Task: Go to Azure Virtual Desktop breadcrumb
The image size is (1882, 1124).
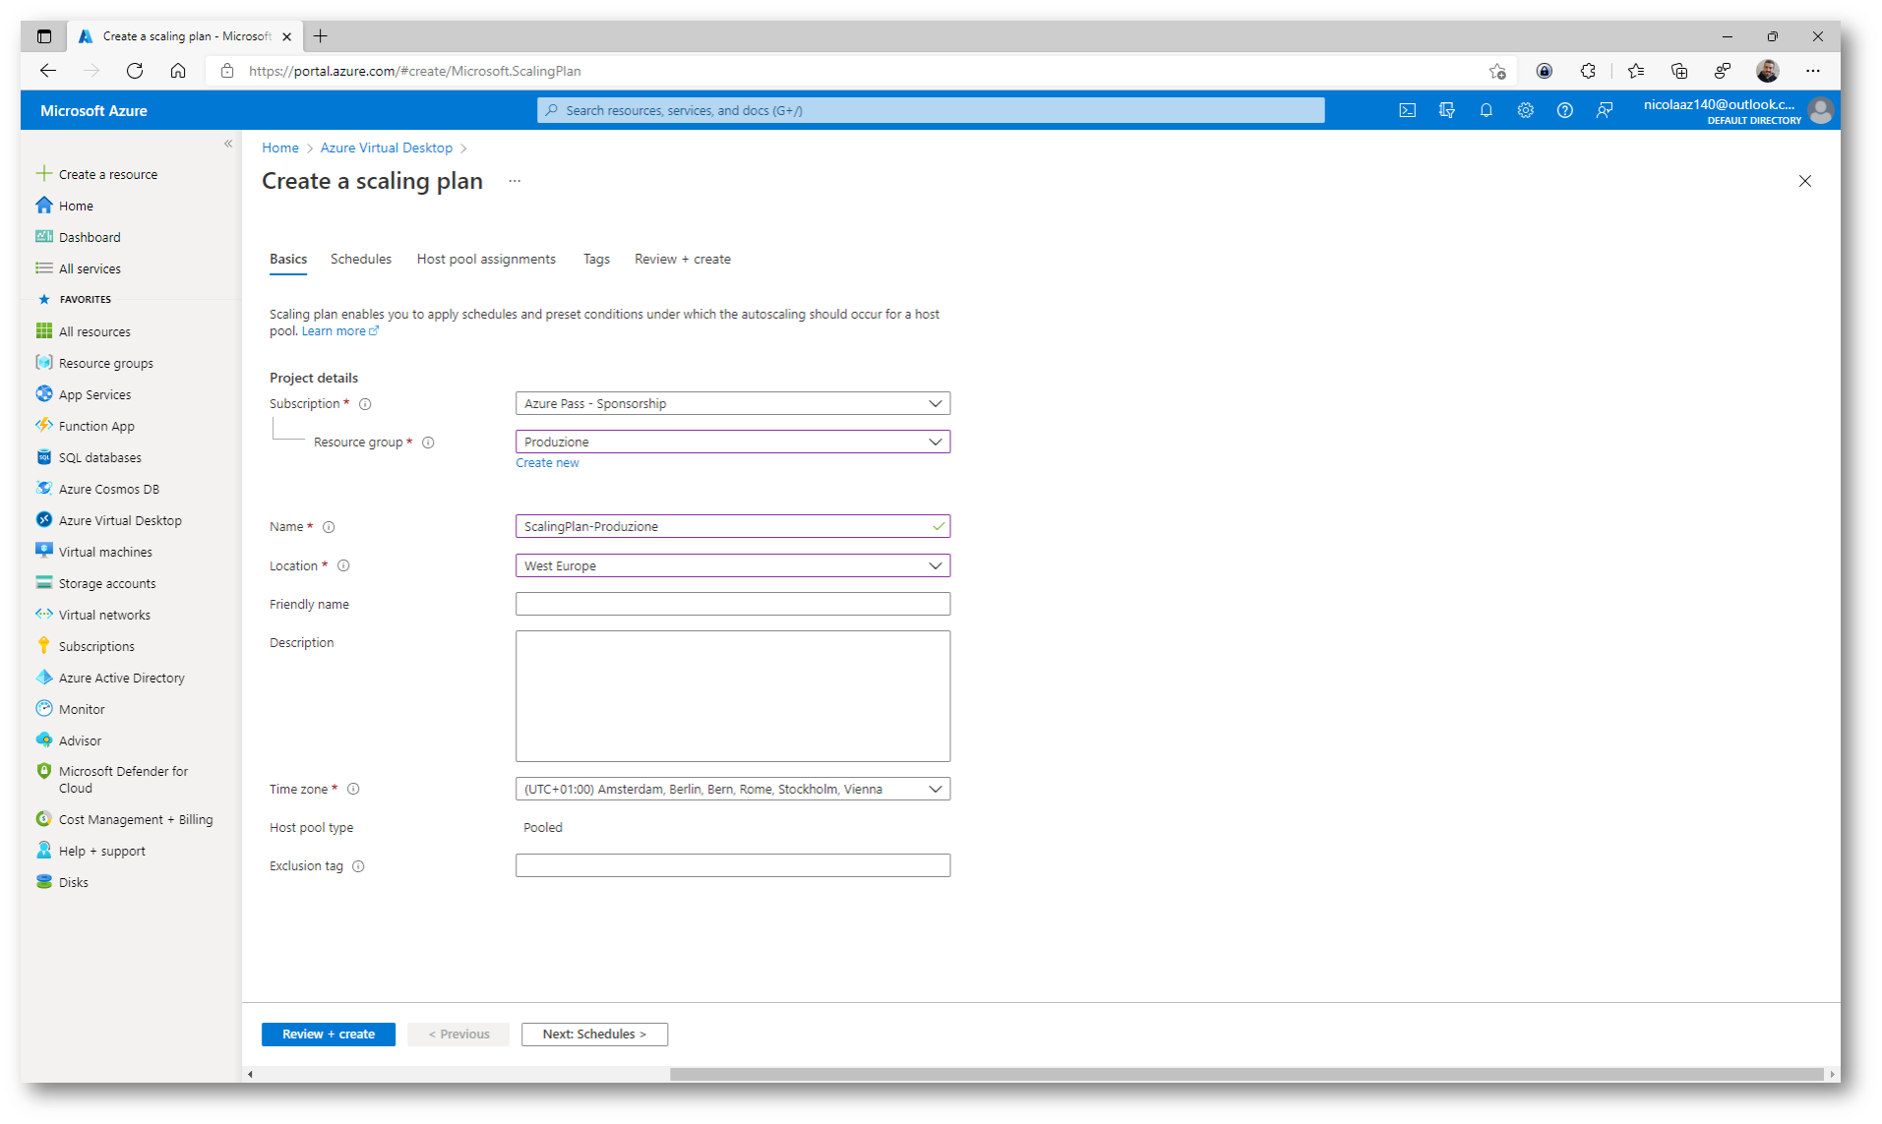Action: pos(387,148)
